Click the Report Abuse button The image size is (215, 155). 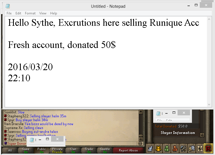(128, 150)
